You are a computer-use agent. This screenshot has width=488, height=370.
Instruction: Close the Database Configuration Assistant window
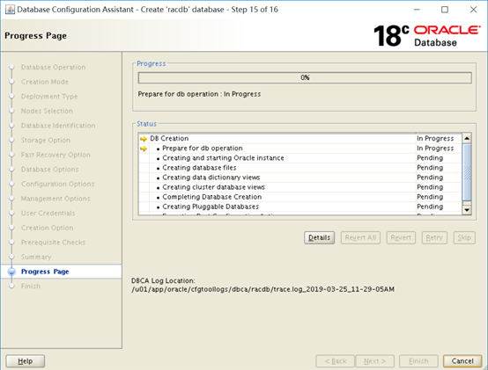[473, 10]
